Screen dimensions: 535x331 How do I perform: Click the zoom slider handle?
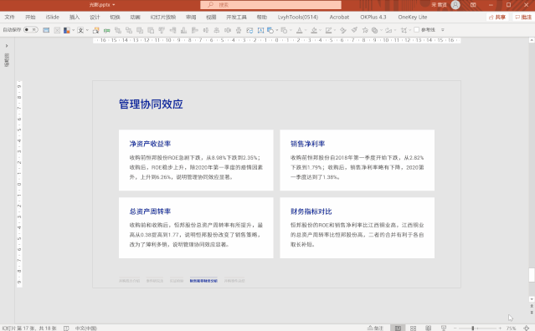pos(473,328)
